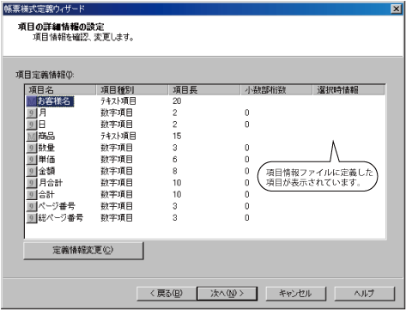Click 数字項目 type in 数量 row
Image resolution: width=406 pixels, height=310 pixels.
(117, 148)
